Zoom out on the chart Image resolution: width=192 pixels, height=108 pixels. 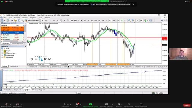pyautogui.click(x=133, y=20)
